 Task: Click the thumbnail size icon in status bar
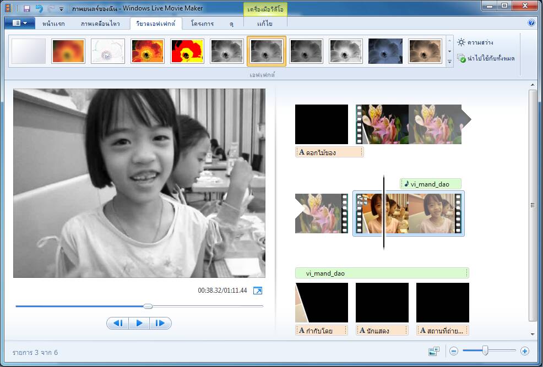pyautogui.click(x=434, y=351)
